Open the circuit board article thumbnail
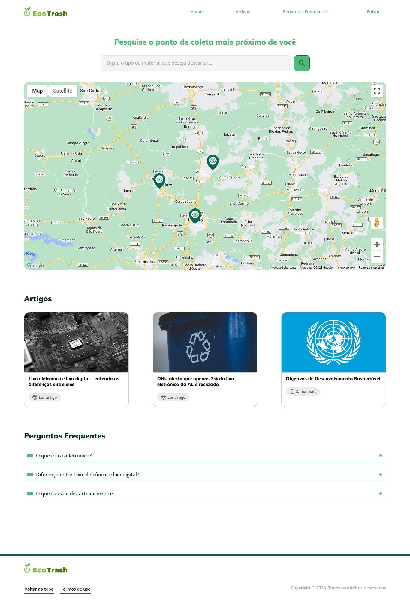 [x=76, y=342]
